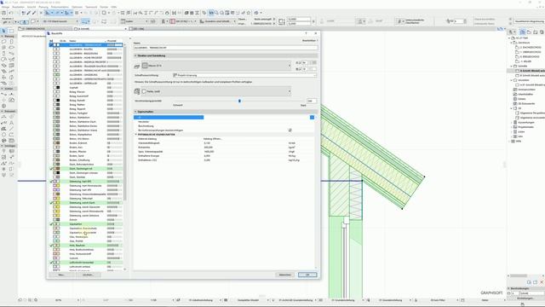The image size is (545, 307).
Task: Open the Bearbeiten menu
Action: click(x=18, y=7)
